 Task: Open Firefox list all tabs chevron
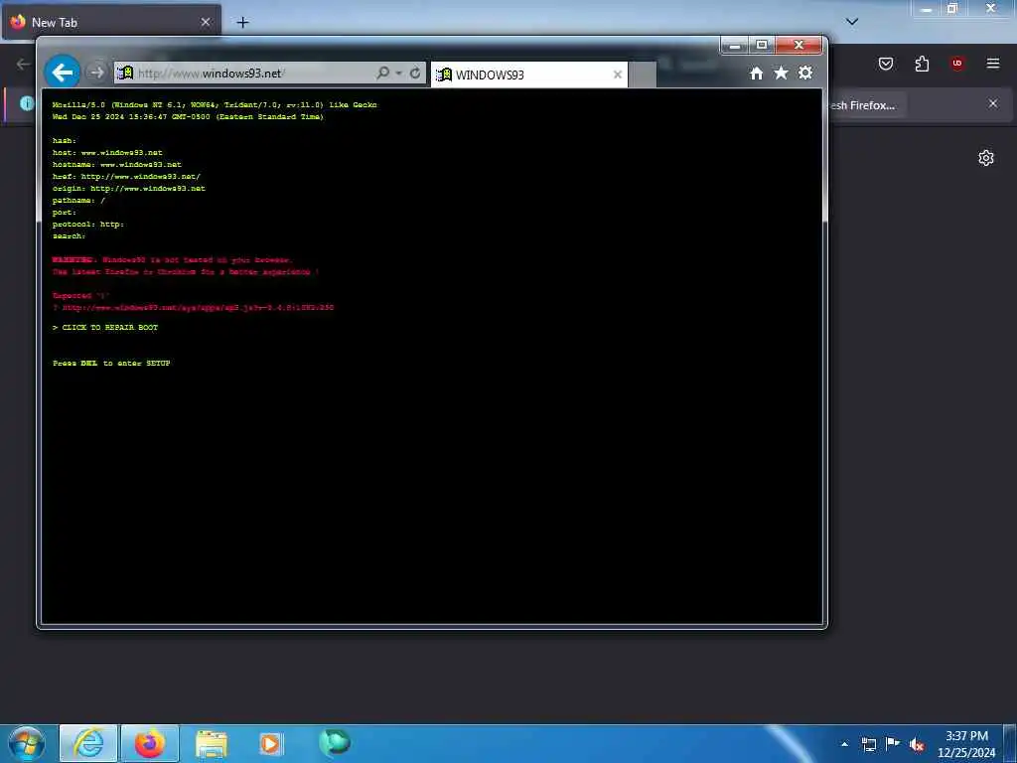pos(852,22)
